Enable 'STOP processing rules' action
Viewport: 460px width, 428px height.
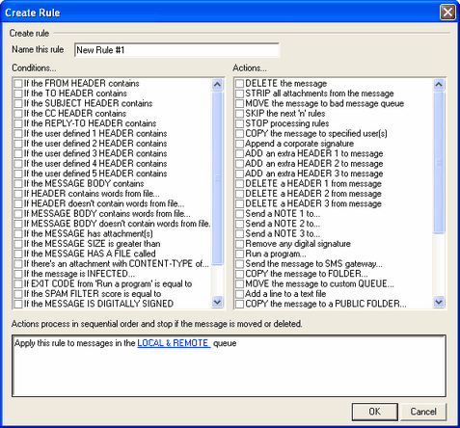click(x=239, y=123)
